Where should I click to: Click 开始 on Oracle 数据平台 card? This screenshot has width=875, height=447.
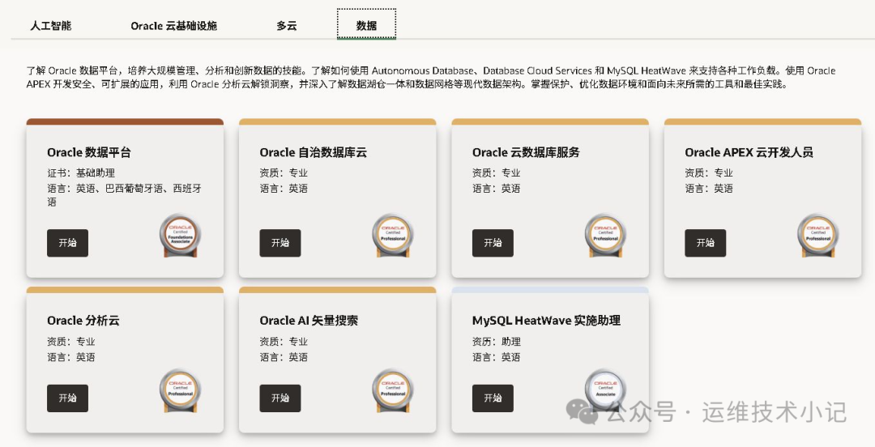point(67,243)
